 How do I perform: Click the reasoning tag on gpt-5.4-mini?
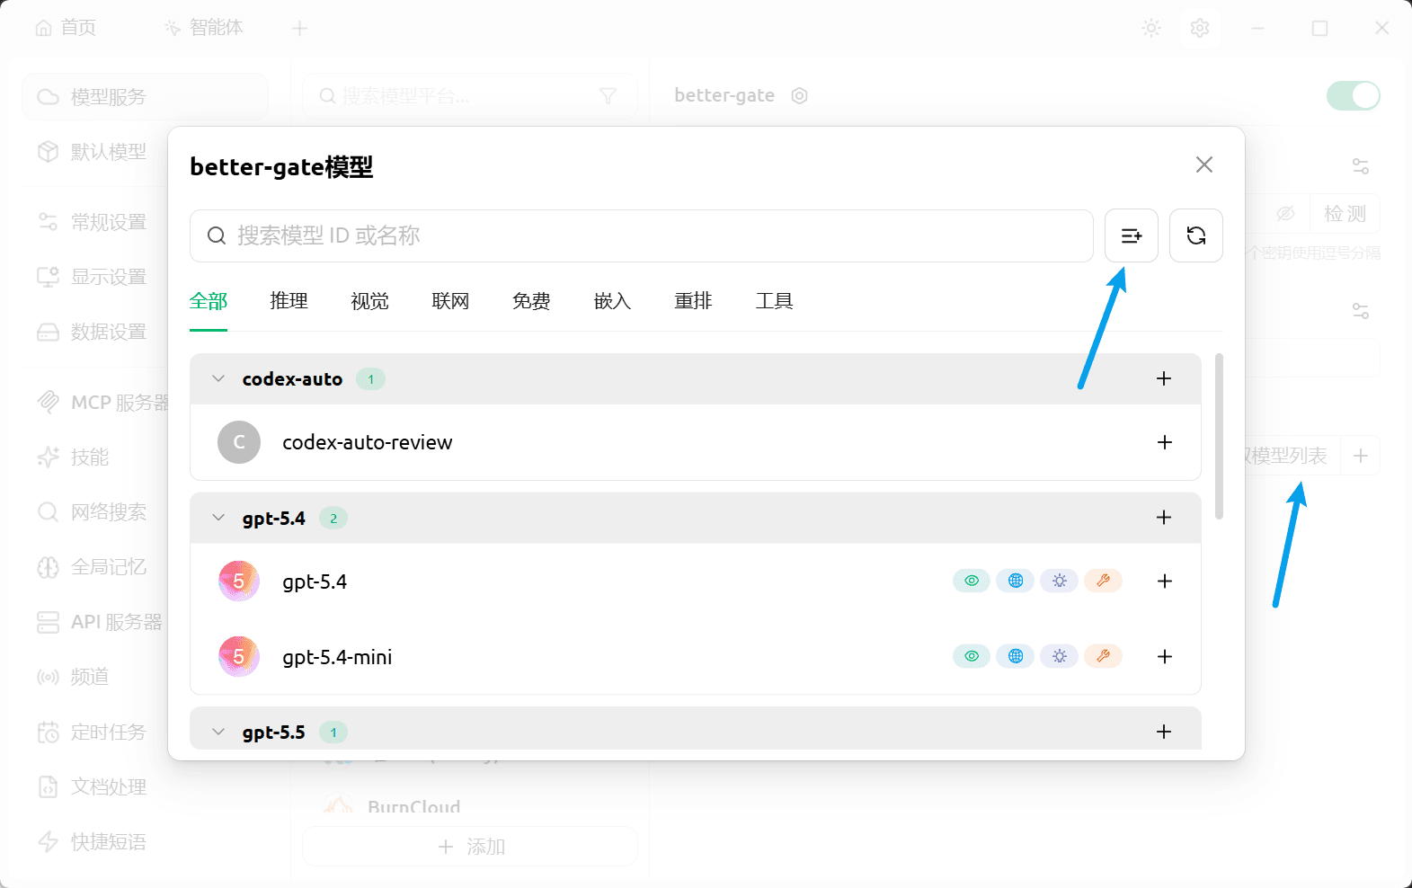pyautogui.click(x=1060, y=657)
